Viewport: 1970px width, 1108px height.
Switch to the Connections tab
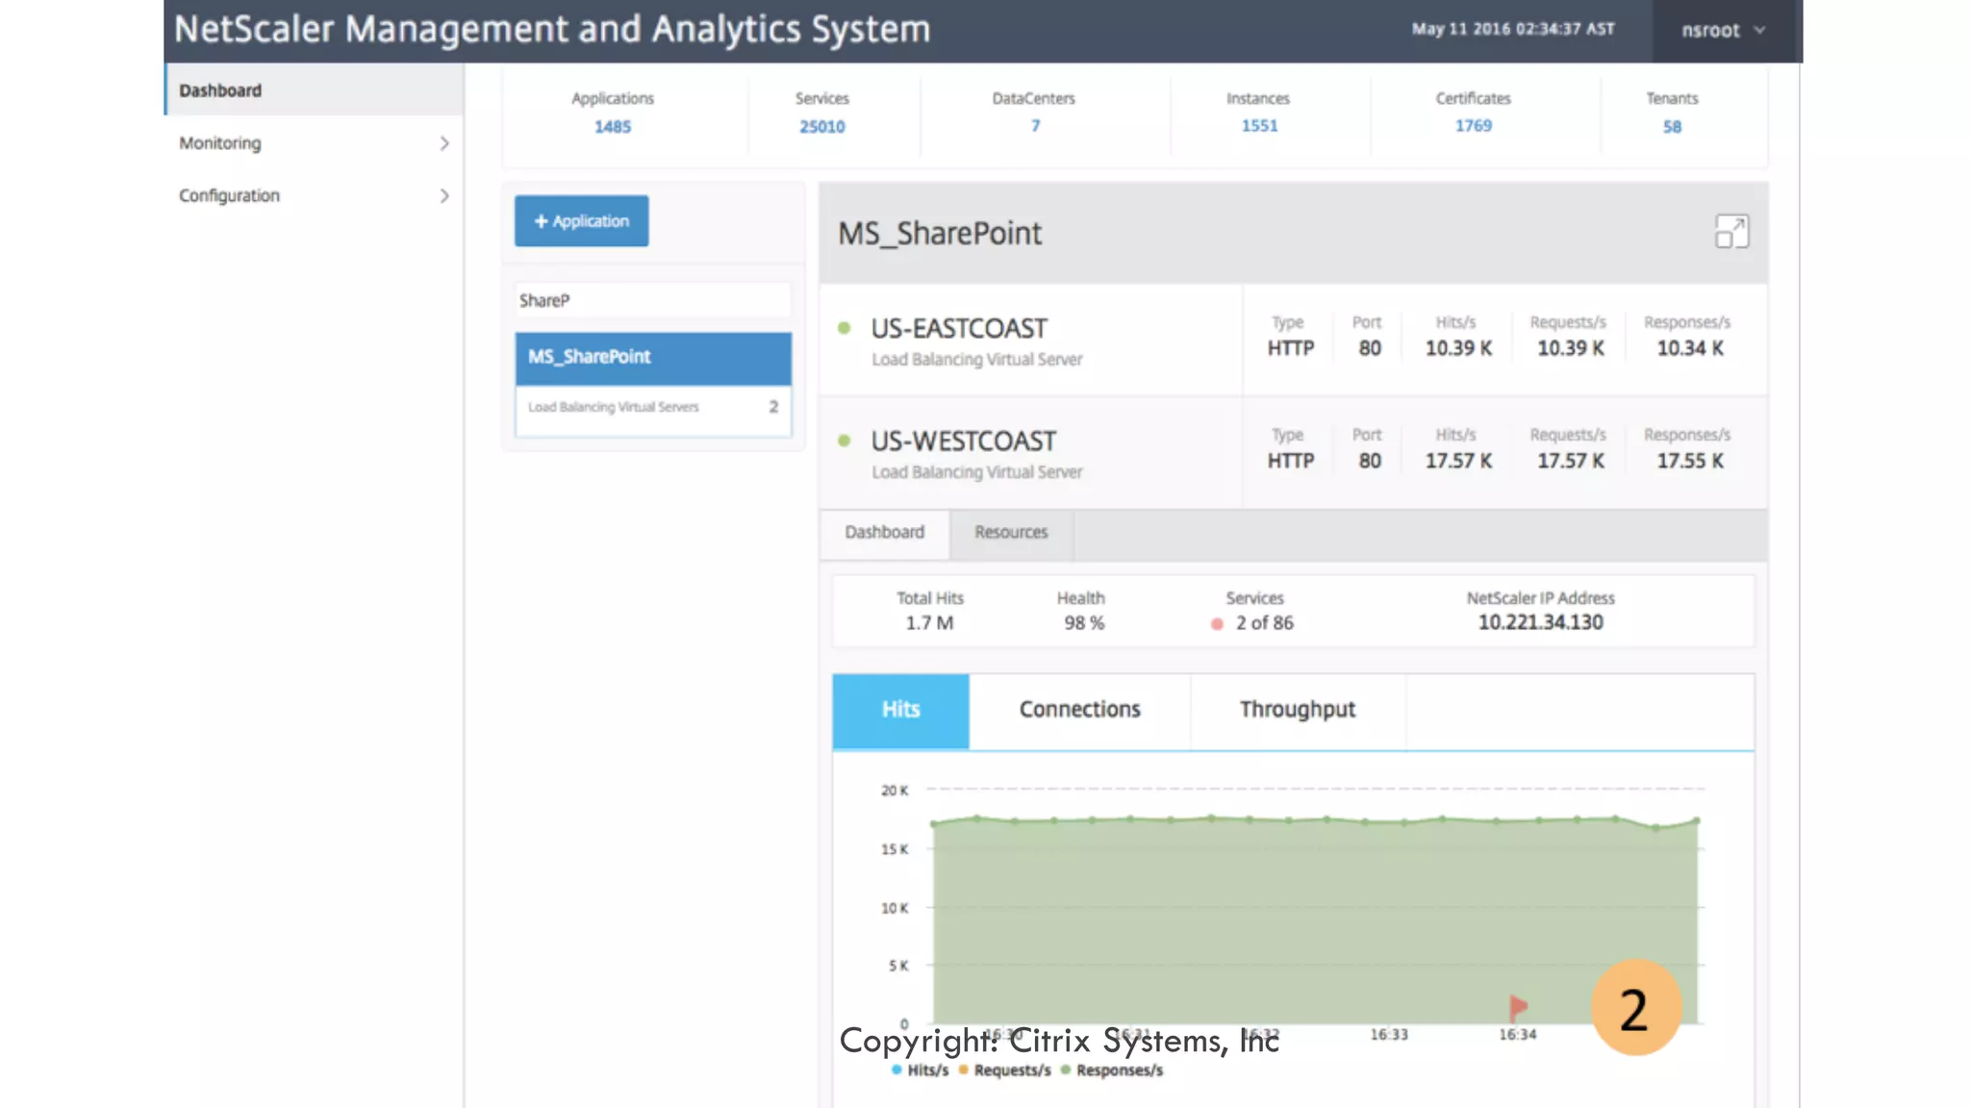(1079, 710)
